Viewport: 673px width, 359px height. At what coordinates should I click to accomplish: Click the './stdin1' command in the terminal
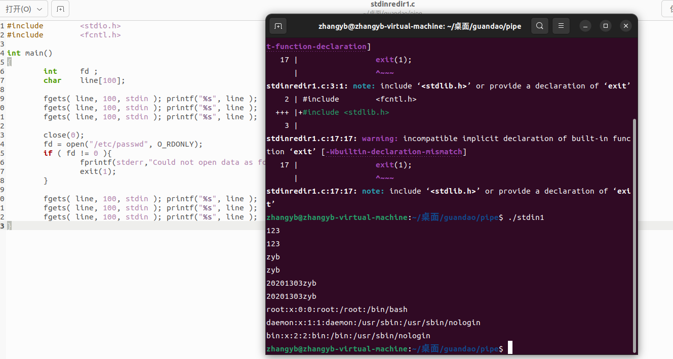point(526,217)
